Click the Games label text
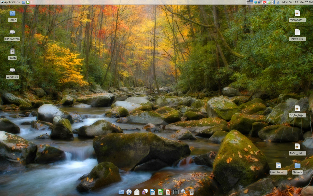This screenshot has height=196, width=313. pyautogui.click(x=297, y=172)
